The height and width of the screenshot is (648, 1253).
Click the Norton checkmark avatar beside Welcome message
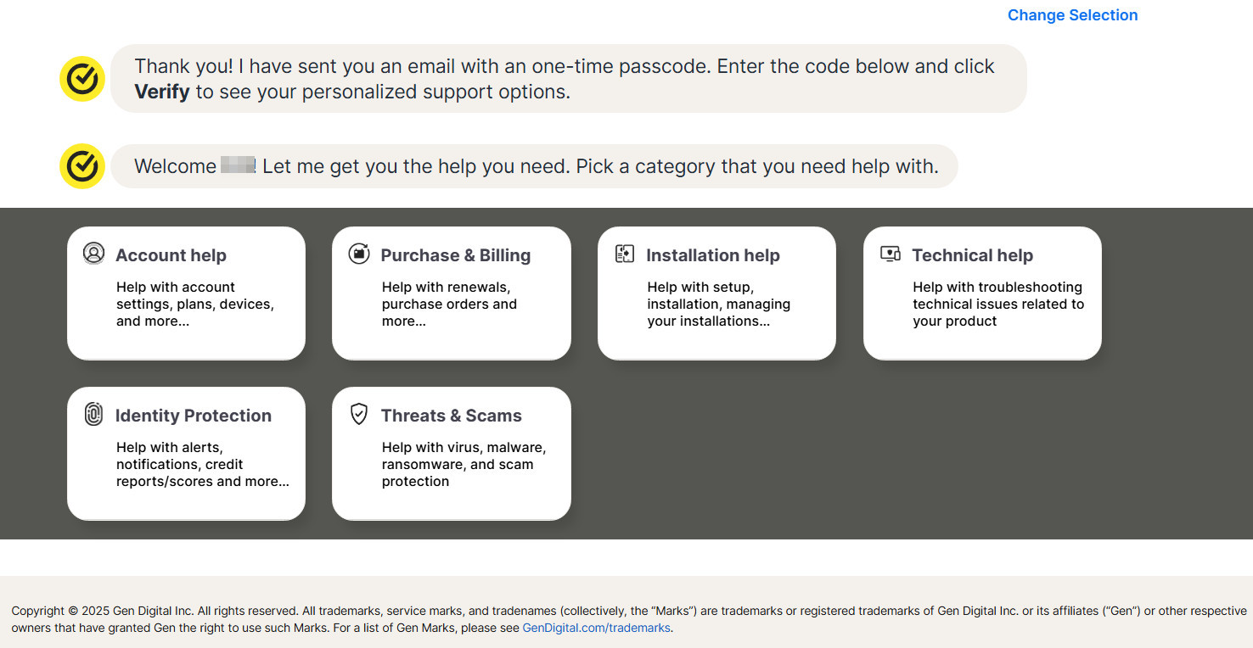coord(82,166)
